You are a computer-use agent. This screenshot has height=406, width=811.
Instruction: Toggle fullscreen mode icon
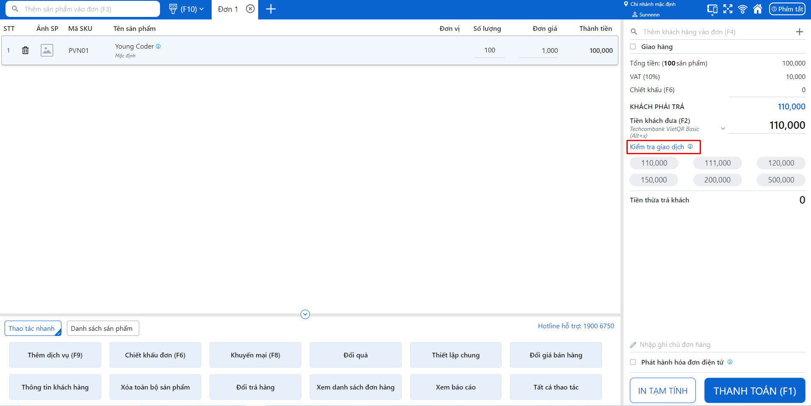coord(728,9)
